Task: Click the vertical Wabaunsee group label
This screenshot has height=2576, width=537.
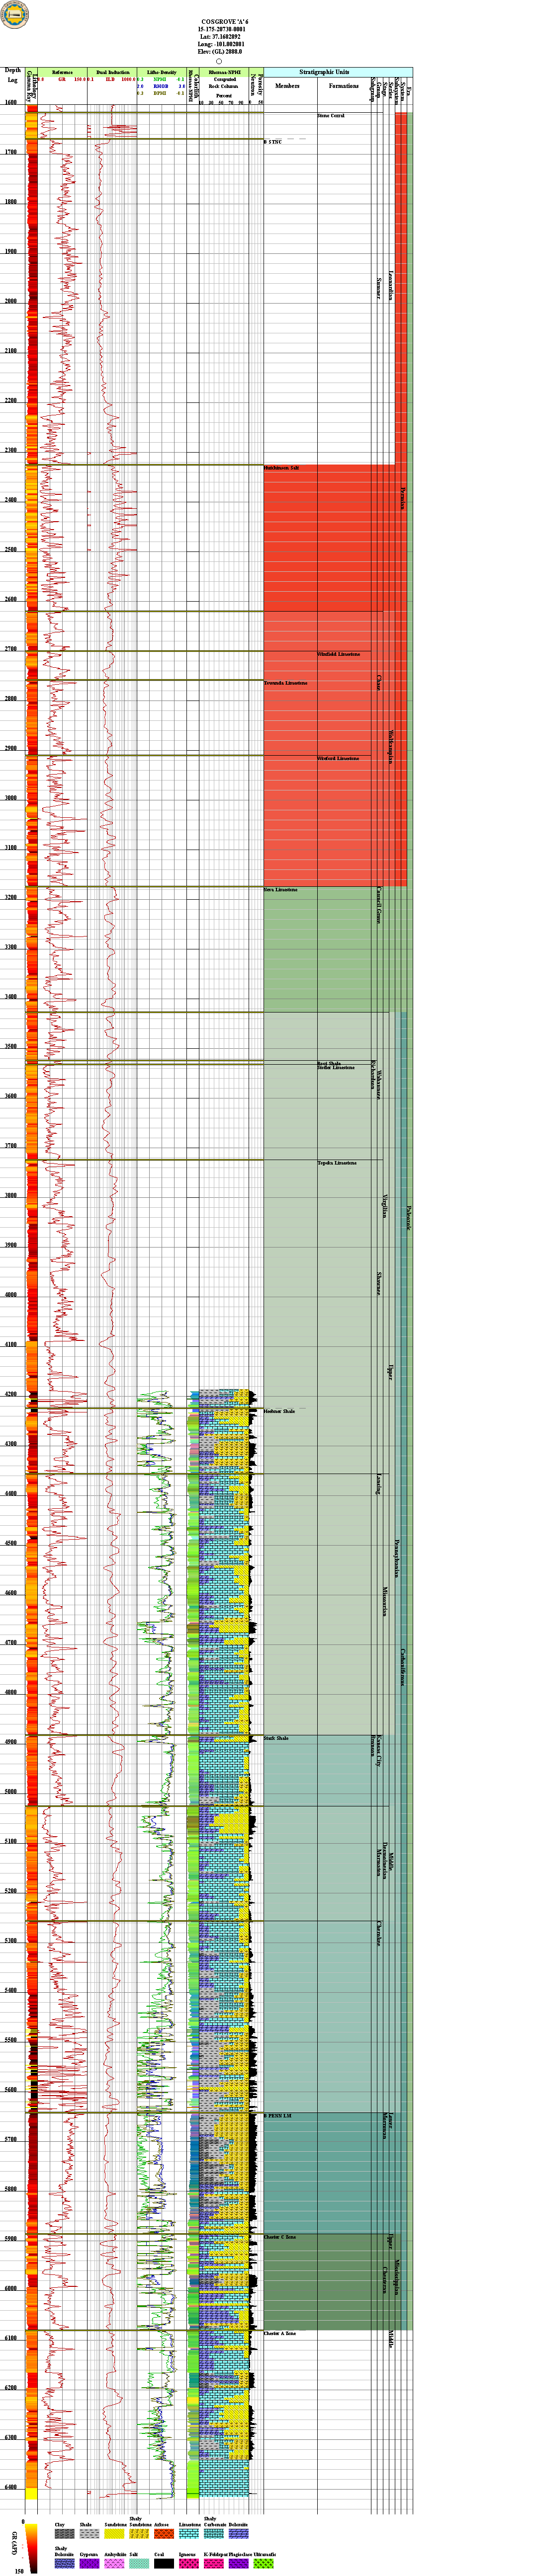Action: click(x=379, y=1086)
